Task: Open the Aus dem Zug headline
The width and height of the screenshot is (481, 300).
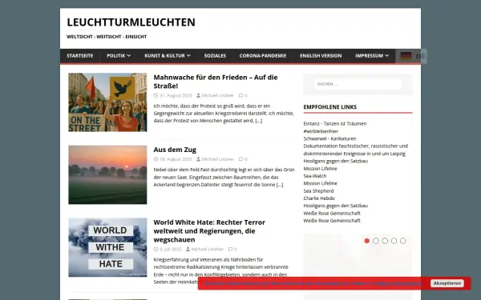Action: point(175,150)
